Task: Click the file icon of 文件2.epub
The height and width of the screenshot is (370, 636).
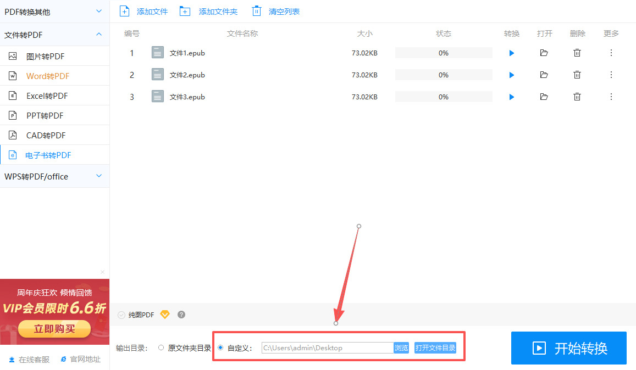Action: click(x=157, y=75)
